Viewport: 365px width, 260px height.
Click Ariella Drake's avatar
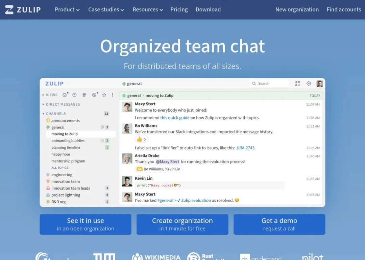(127, 159)
